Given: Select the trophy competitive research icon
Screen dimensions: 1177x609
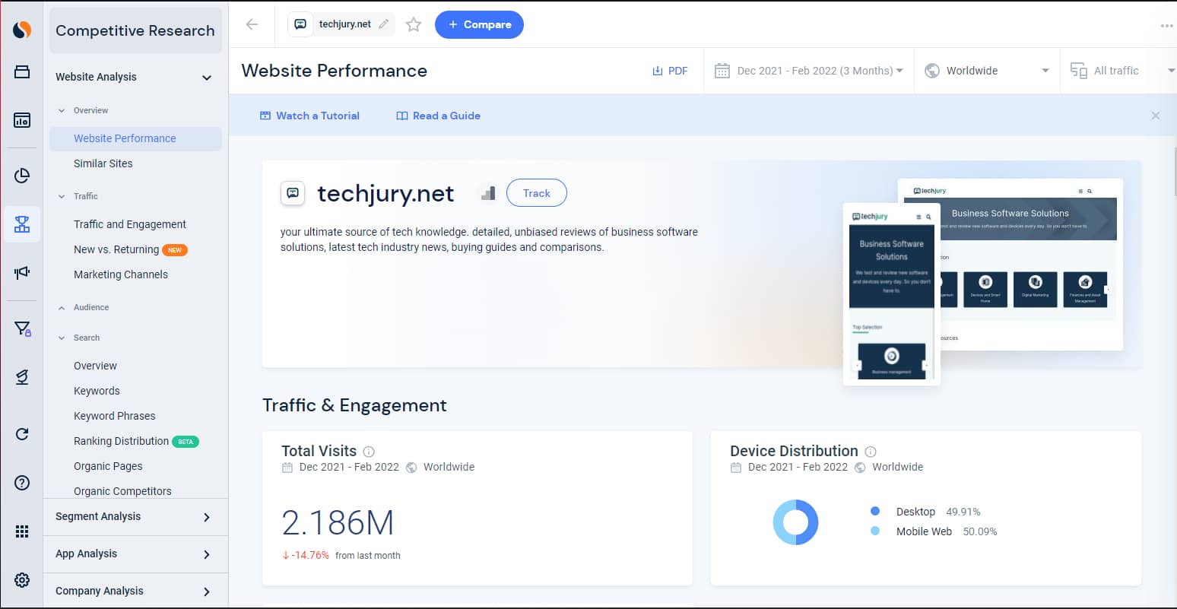Looking at the screenshot, I should [x=22, y=224].
